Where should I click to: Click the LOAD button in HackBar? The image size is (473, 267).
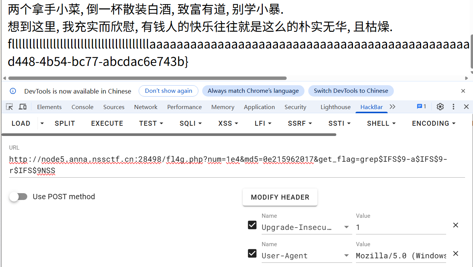(x=21, y=123)
